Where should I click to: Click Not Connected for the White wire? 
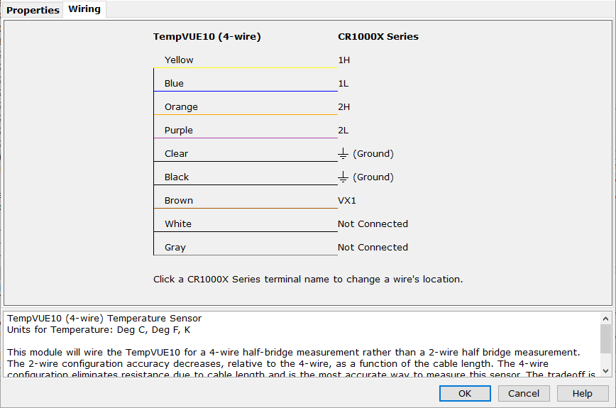coord(373,224)
